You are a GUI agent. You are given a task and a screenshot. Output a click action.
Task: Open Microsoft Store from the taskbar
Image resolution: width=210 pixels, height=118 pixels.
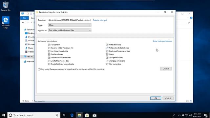click(87, 115)
